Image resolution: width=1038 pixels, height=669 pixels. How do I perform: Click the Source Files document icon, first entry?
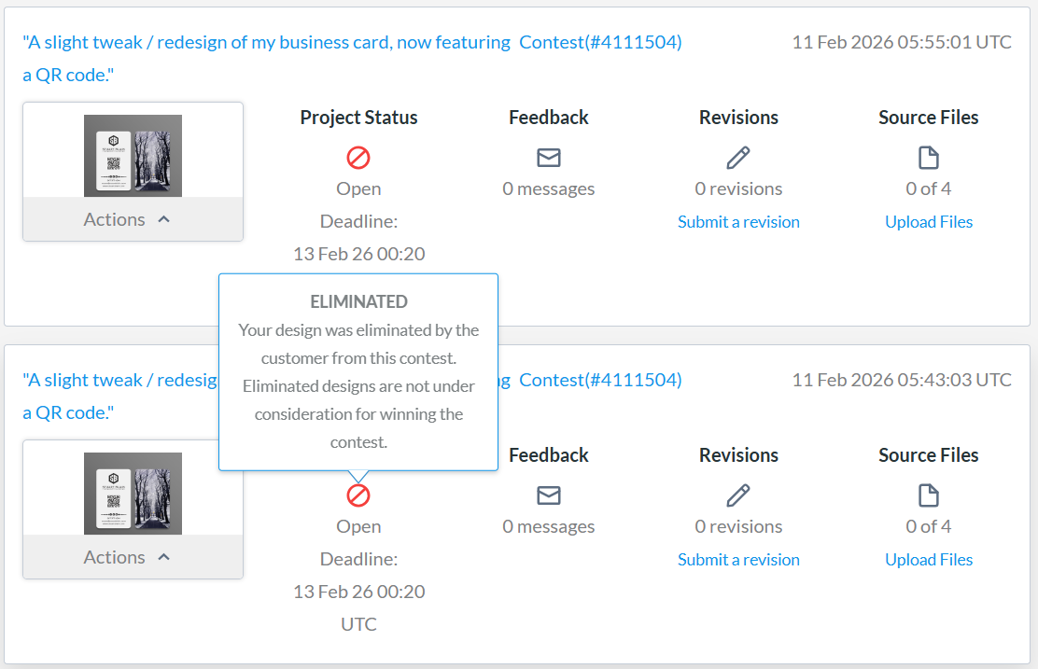[x=928, y=158]
